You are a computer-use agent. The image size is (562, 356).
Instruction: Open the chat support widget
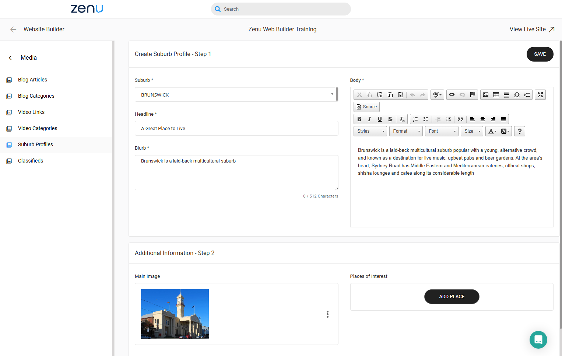[x=538, y=339]
